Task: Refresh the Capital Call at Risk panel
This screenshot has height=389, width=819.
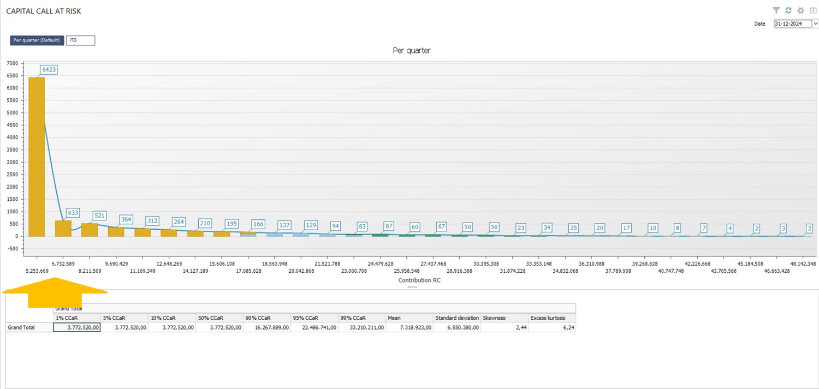Action: point(788,10)
